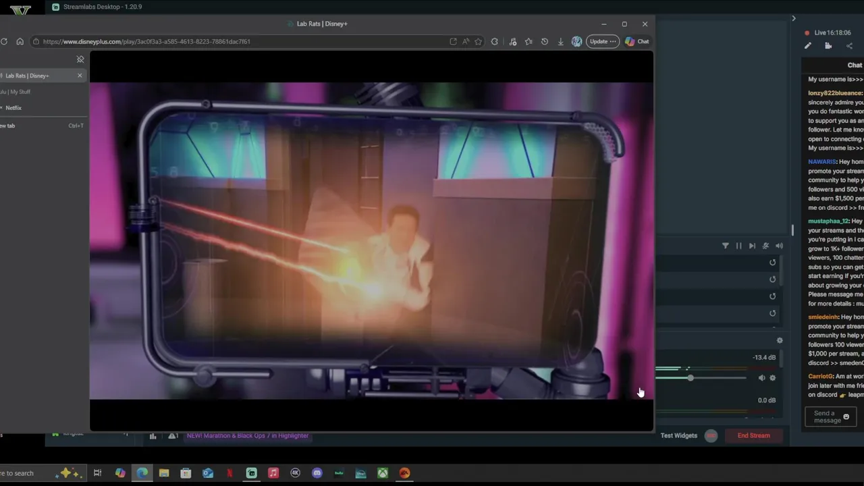Open Discord from the taskbar
Viewport: 864px width, 486px height.
click(x=317, y=473)
